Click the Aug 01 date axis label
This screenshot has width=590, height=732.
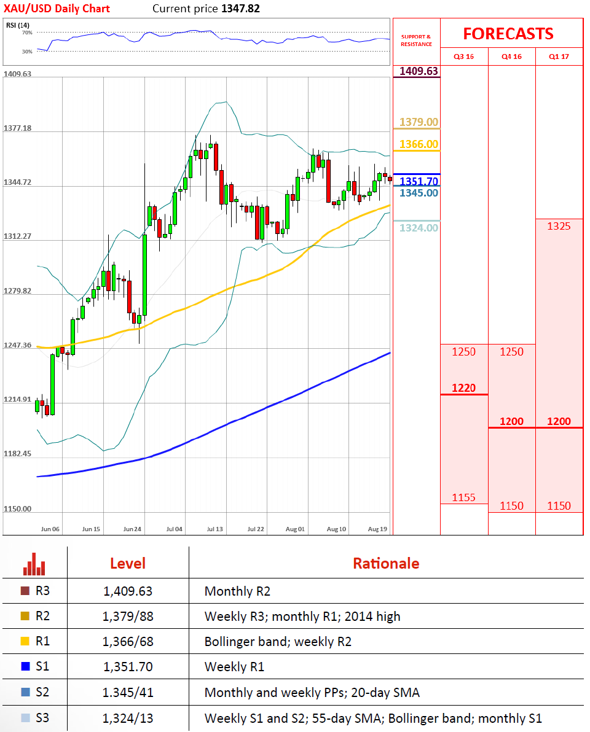point(295,529)
